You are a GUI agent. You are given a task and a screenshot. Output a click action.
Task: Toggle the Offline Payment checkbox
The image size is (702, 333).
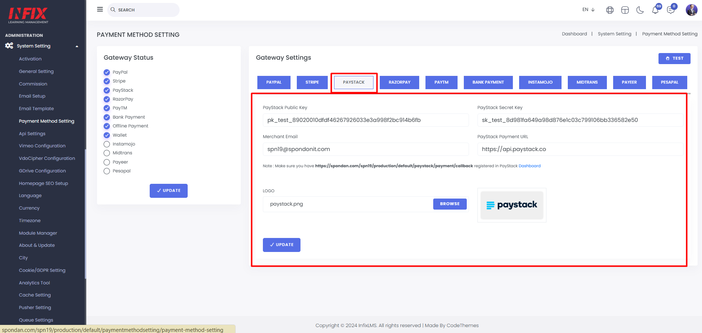[107, 126]
